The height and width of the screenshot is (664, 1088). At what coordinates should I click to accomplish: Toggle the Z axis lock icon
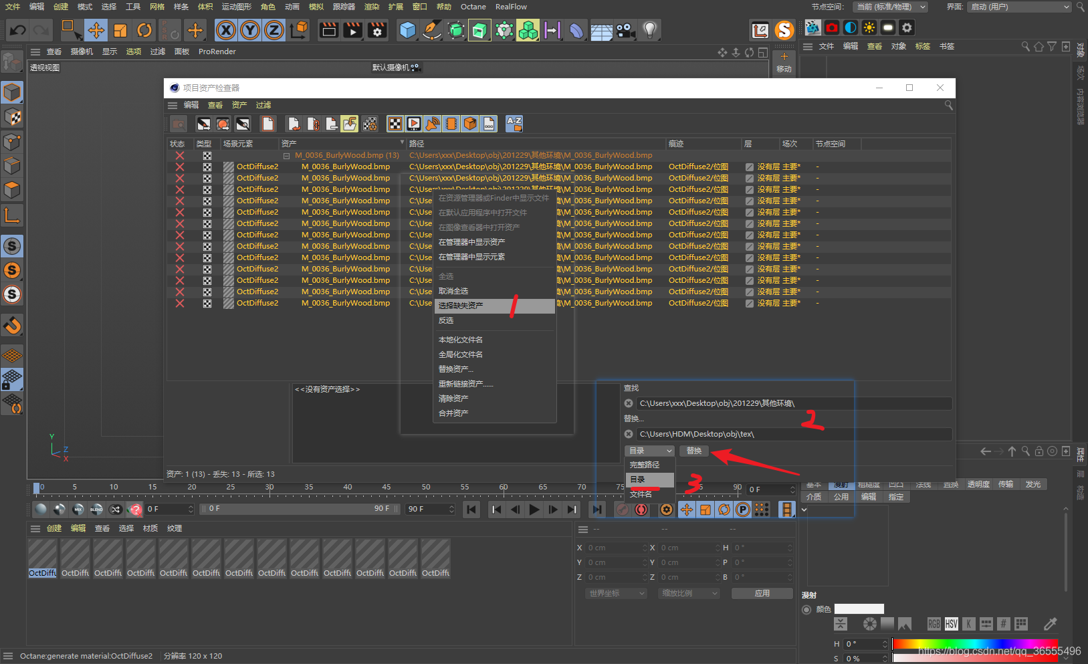[x=274, y=30]
